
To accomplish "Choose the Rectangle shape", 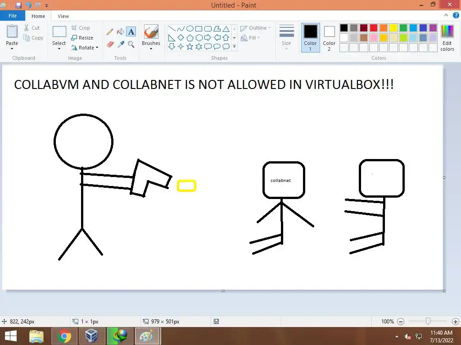I will (x=199, y=28).
